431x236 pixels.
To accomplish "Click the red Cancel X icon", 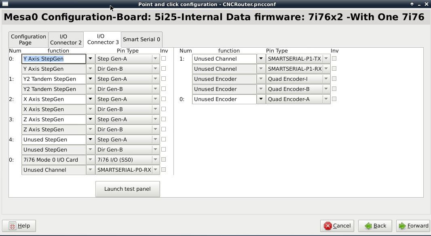I will (327, 226).
